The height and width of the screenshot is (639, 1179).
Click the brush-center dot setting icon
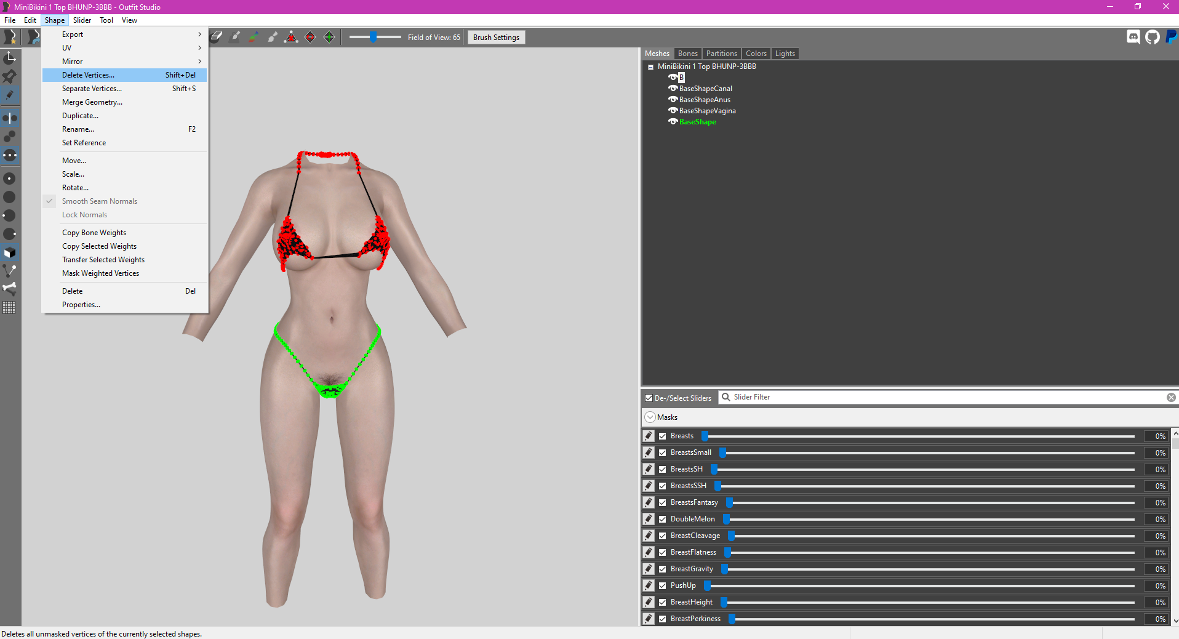tap(10, 179)
